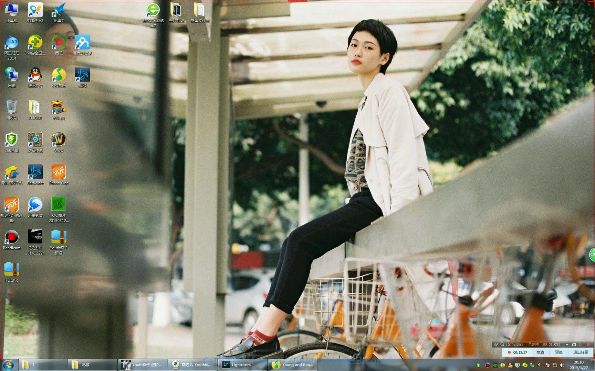Launch 360安全浏览器7 browser icon
Viewport: 595px width, 371px height.
tap(153, 15)
